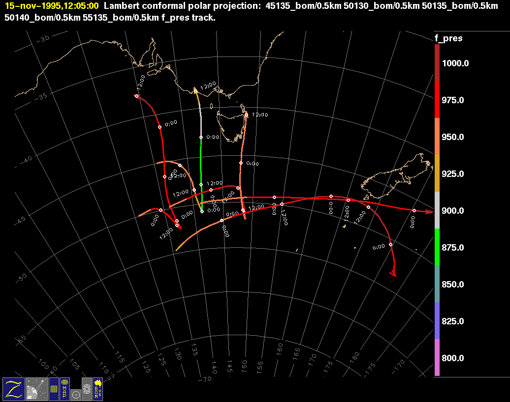Click the polar globe projection icon
Screen dimensions: 510x402
pyautogui.click(x=87, y=389)
